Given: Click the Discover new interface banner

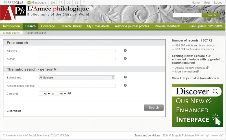Looking at the screenshot, I should (197, 105).
